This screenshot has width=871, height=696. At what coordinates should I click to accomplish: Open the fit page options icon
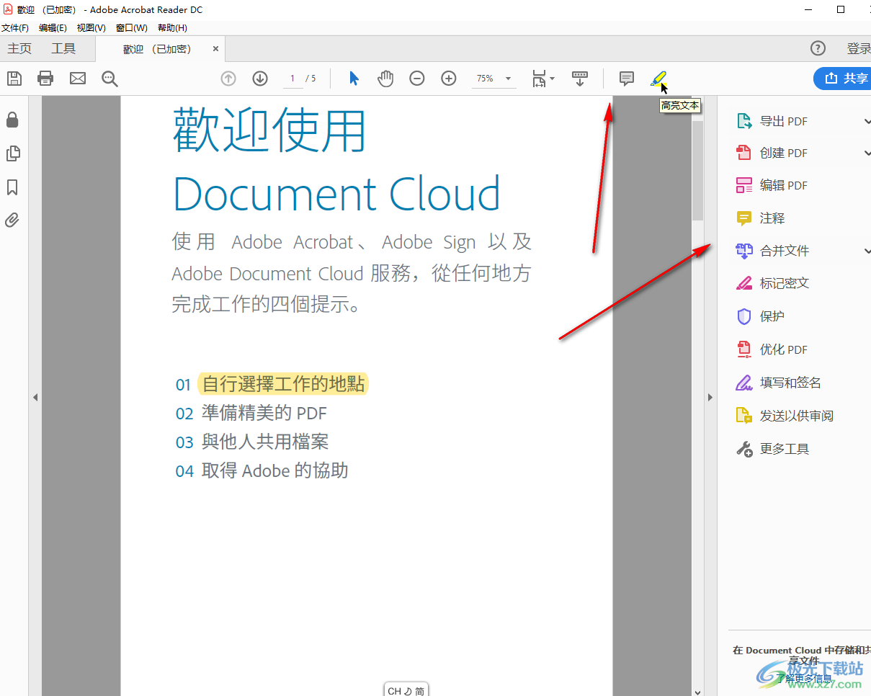tap(542, 79)
